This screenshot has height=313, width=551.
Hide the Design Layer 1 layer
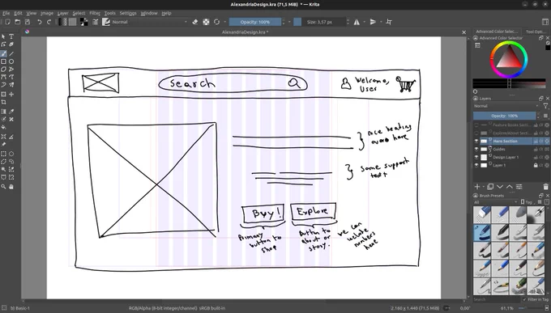pos(476,157)
